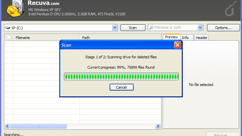Click the "Searching..." status bar text
Image resolution: width=242 pixels, height=136 pixels.
(13, 134)
